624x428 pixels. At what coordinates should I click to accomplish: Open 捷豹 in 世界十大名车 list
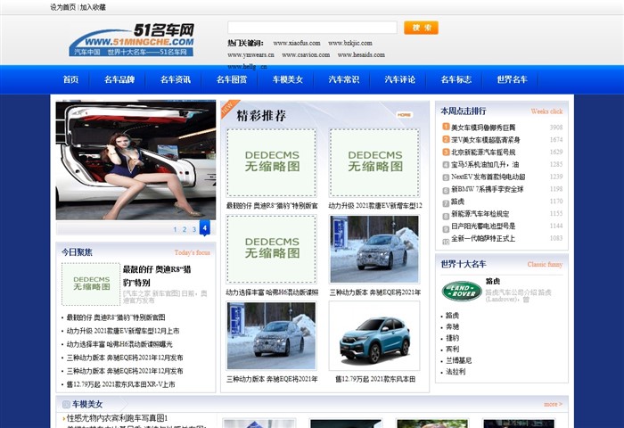(x=452, y=338)
